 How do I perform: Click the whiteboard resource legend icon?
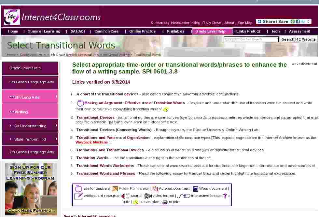(78, 196)
